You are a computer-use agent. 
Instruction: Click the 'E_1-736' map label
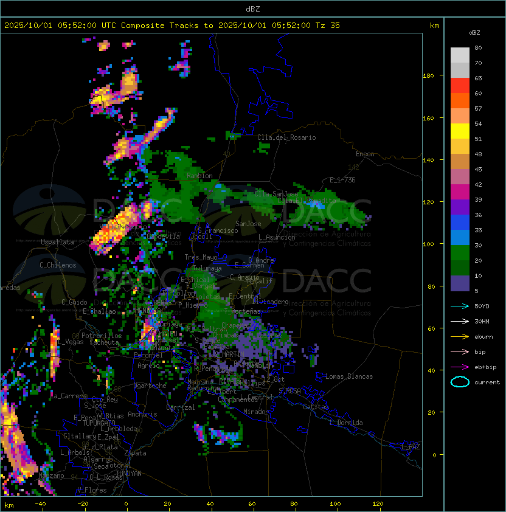click(342, 180)
